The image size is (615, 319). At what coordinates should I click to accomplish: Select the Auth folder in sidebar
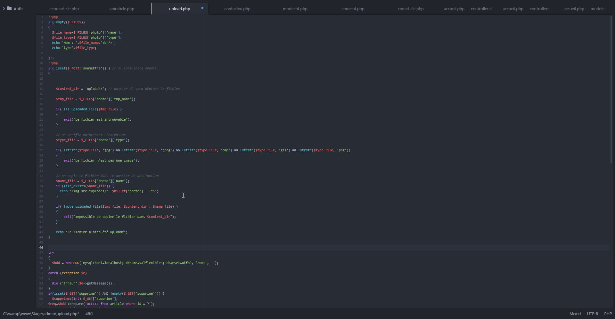18,9
